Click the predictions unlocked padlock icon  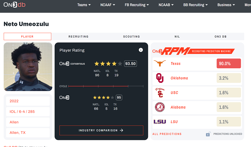pos(208,134)
